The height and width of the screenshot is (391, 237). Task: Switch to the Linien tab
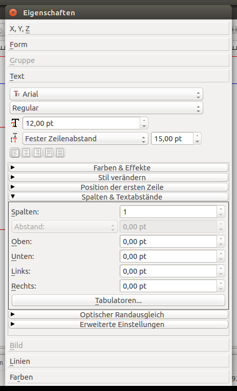pos(118,361)
